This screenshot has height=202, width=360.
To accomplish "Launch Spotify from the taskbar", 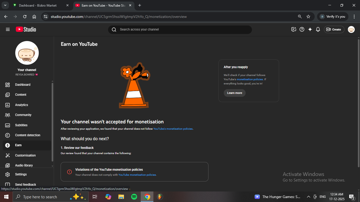I will click(x=134, y=197).
